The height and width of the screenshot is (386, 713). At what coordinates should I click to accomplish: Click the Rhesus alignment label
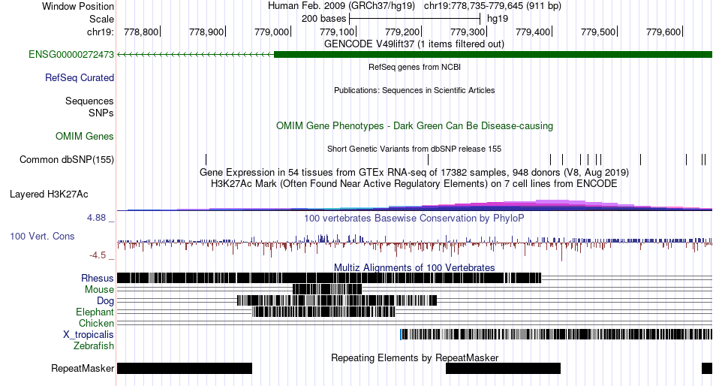[98, 278]
